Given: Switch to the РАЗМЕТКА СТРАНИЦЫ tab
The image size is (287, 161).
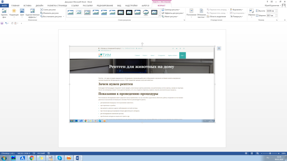Looking at the screenshot, I should 57,6.
